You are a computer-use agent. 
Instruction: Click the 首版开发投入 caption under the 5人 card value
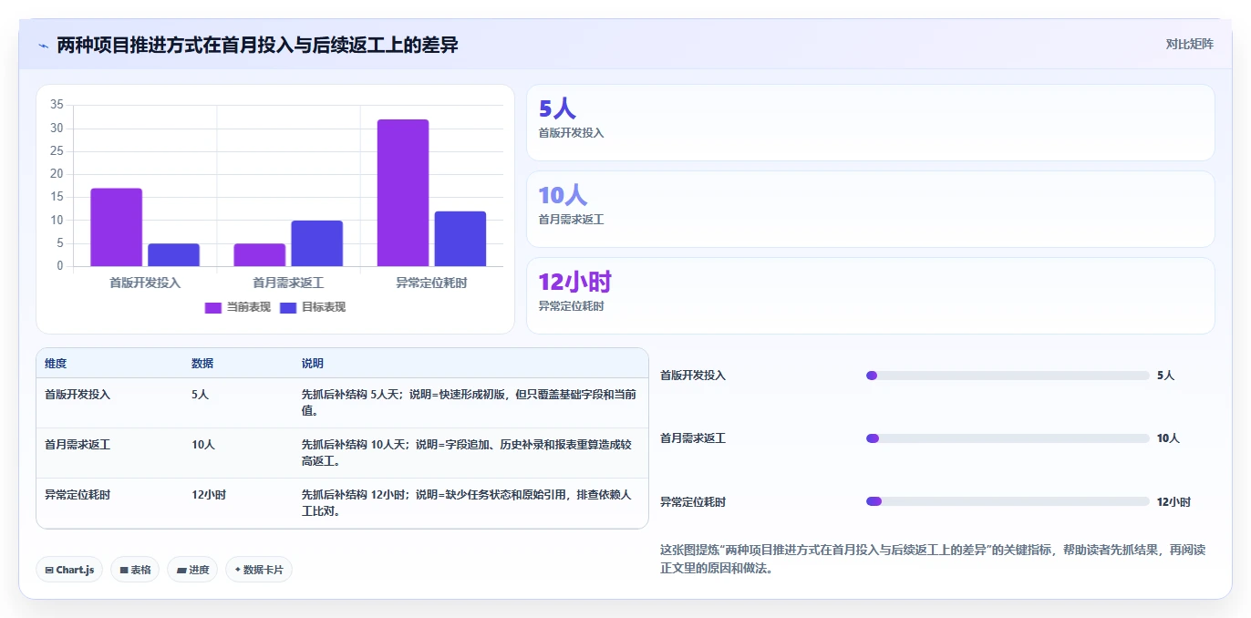[571, 133]
